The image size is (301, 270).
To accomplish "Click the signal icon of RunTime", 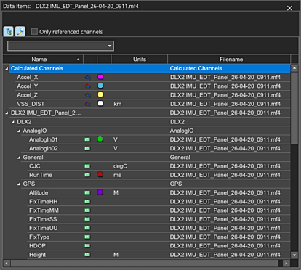I will coord(87,175).
